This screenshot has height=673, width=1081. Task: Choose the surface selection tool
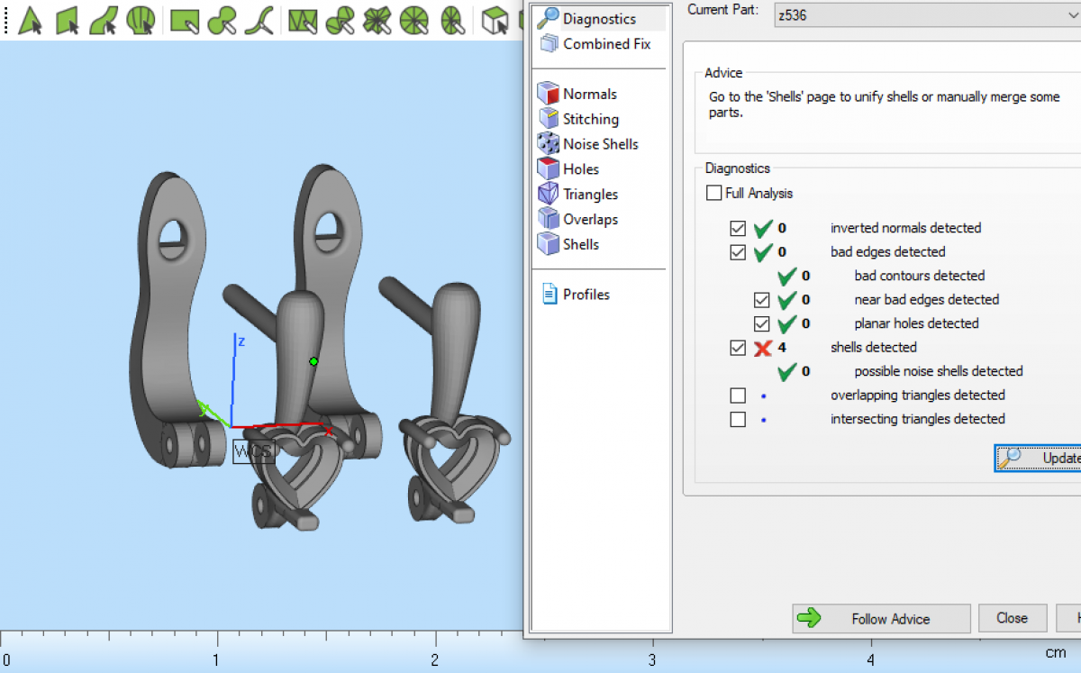click(x=104, y=20)
